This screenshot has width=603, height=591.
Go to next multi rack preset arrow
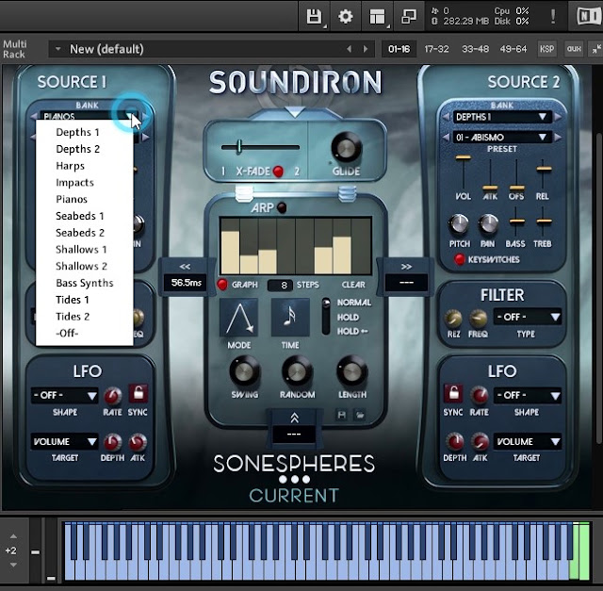[366, 49]
